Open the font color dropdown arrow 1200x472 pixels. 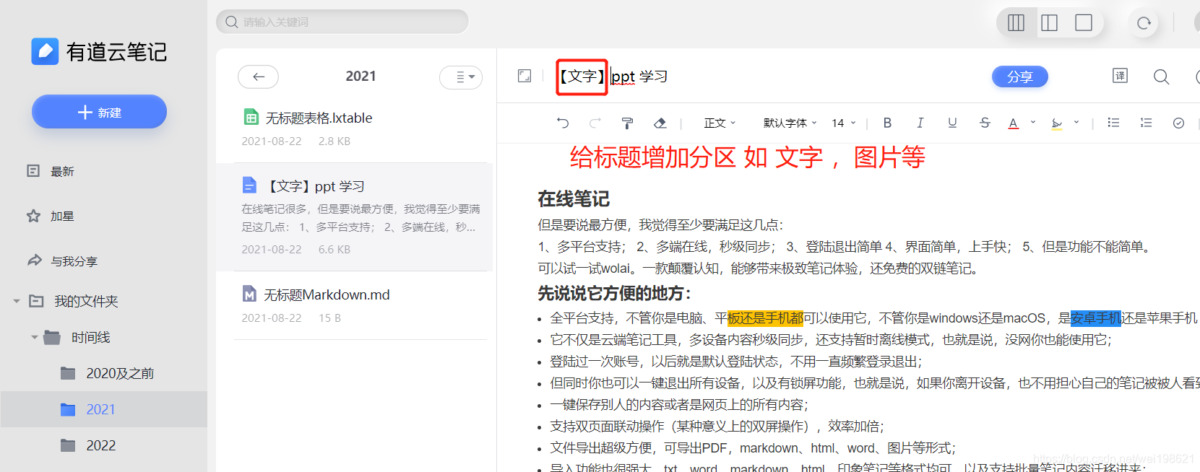point(1033,122)
